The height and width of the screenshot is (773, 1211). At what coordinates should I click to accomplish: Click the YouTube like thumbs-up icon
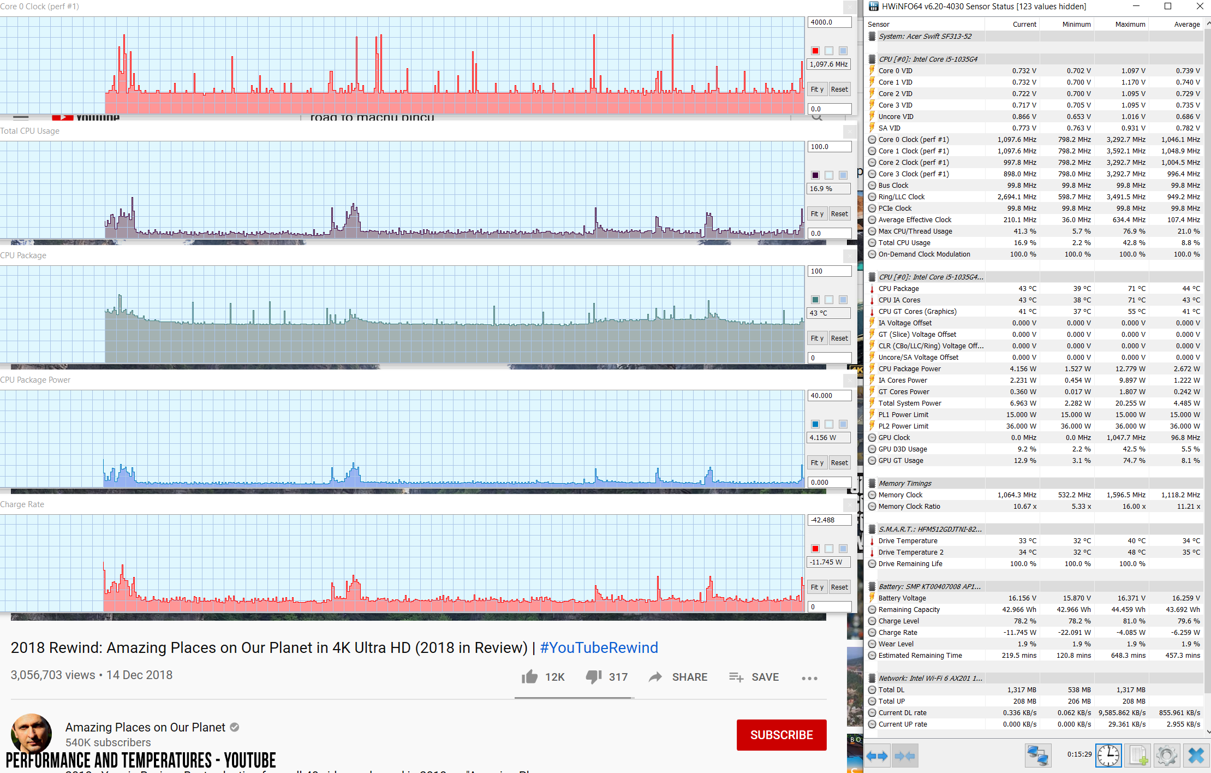pyautogui.click(x=529, y=677)
